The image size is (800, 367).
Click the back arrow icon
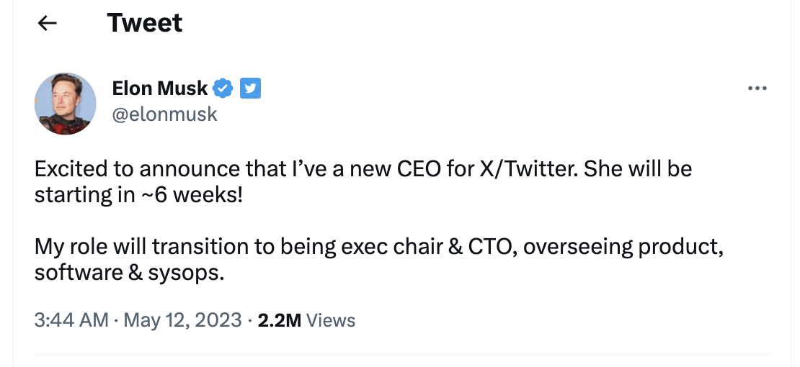coord(47,23)
